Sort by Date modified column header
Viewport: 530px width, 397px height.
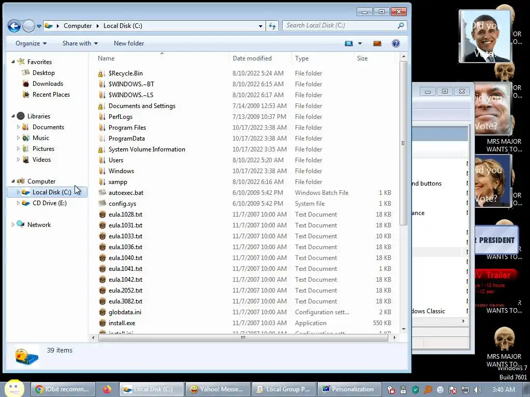(x=260, y=58)
